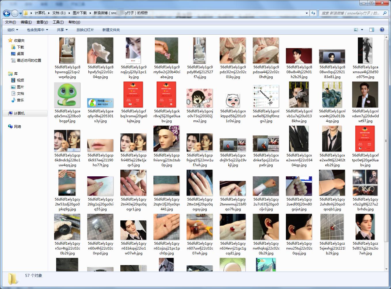Open the 音乐 library
This screenshot has height=289, width=391.
click(18, 100)
